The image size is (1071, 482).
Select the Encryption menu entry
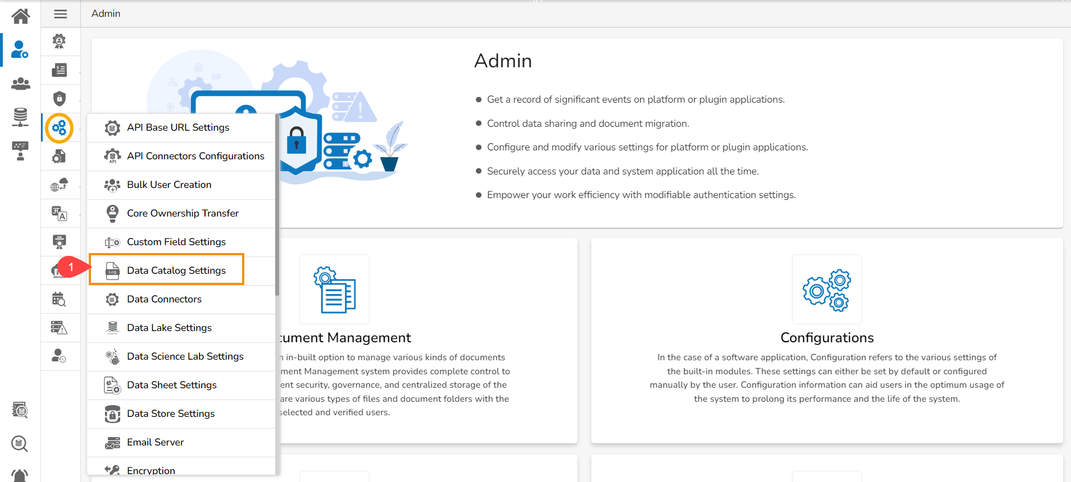click(181, 467)
